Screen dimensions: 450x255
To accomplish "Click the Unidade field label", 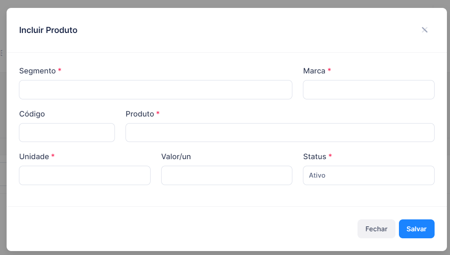I will (x=34, y=157).
